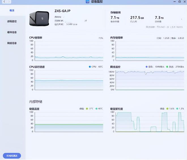Screen dimensions: 187x160
Task: Click the 设备监控 app icon in title bar
Action: pos(88,1)
